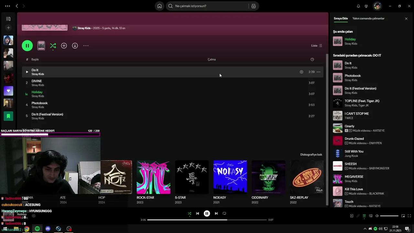Open the Windows notification center

pos(407,229)
